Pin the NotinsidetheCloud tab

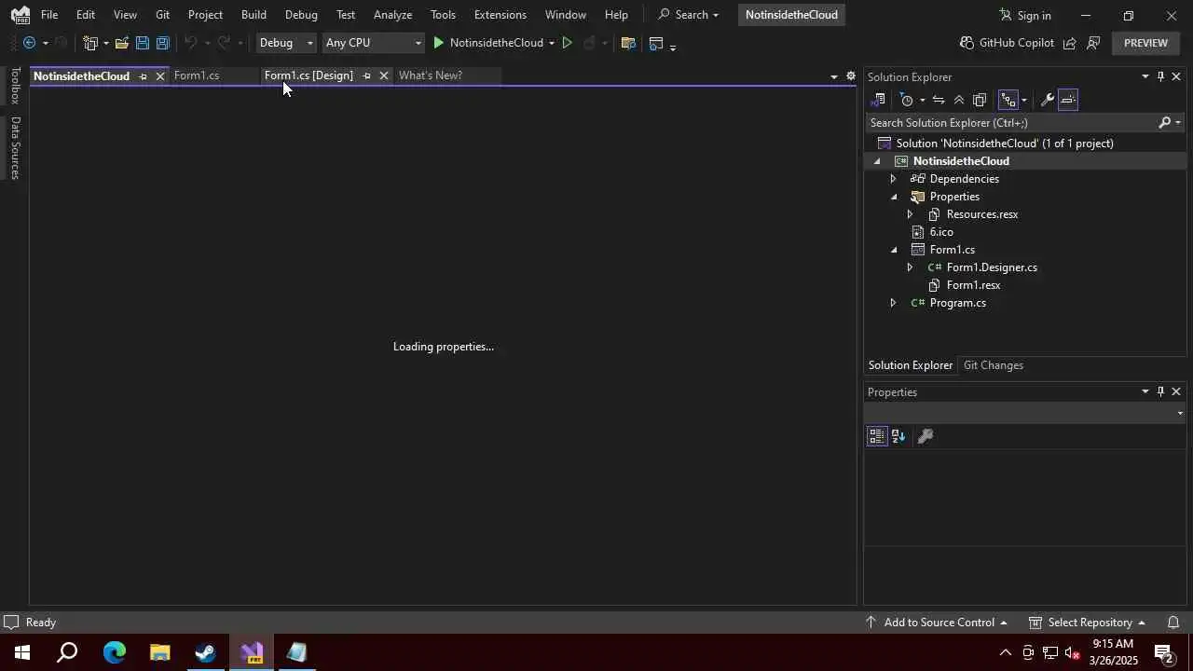tap(143, 76)
